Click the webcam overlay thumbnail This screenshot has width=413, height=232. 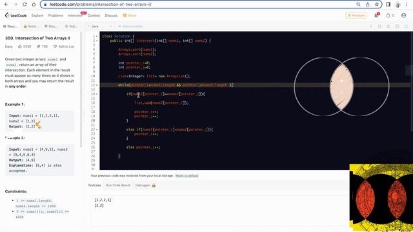[381, 198]
